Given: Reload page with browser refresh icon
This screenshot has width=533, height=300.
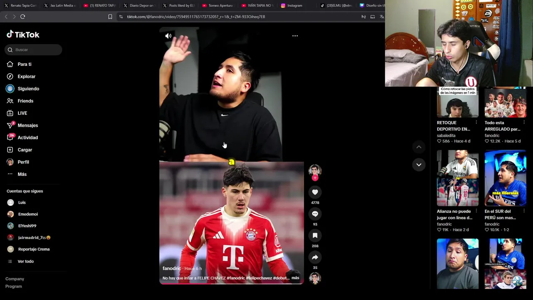Looking at the screenshot, I should (x=22, y=17).
